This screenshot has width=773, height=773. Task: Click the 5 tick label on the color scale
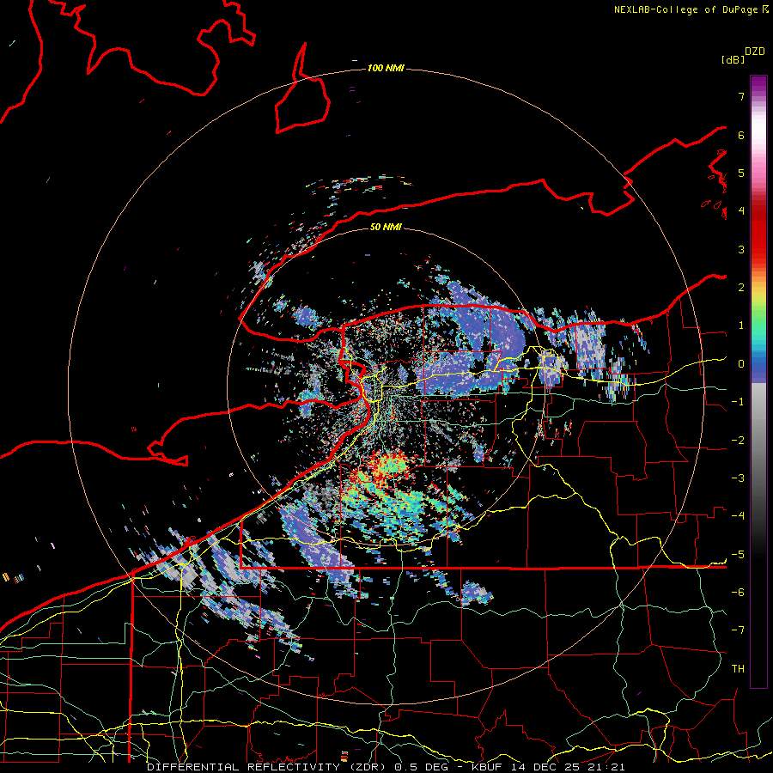click(741, 173)
